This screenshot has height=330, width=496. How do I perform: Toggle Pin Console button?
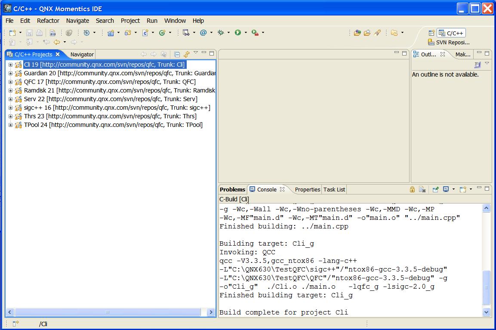pyautogui.click(x=436, y=189)
